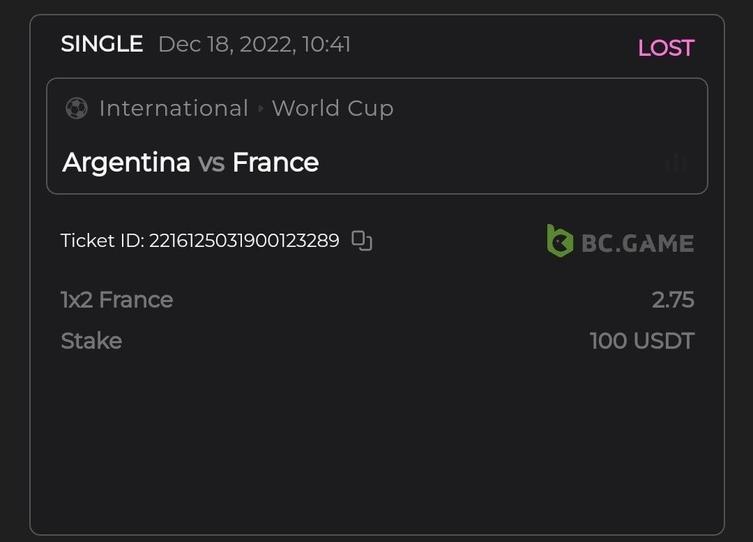Open the World Cup league link

[333, 108]
